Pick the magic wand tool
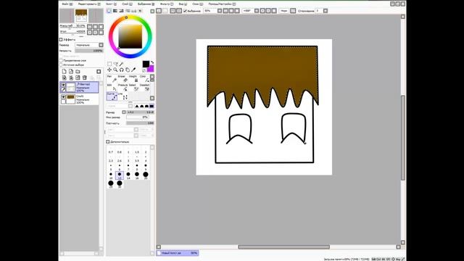 (121, 64)
